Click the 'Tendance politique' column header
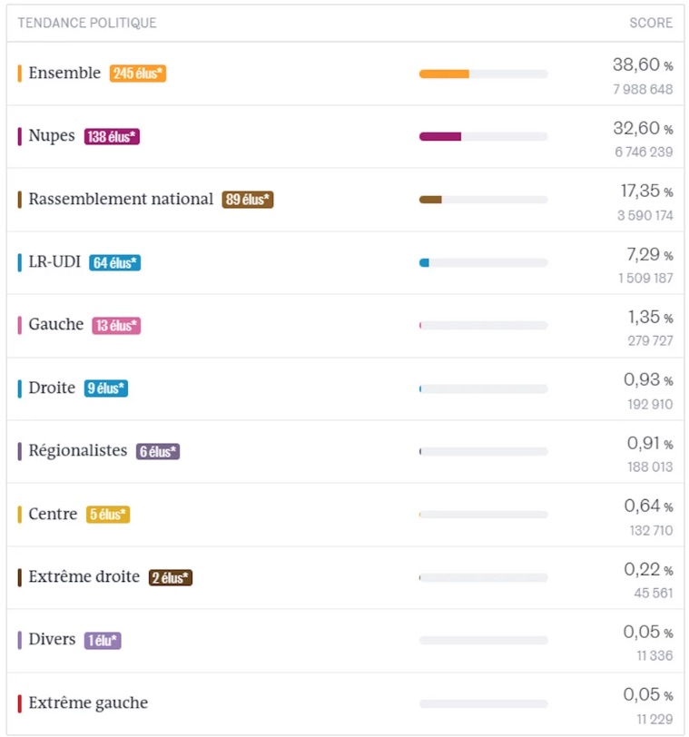This screenshot has height=737, width=689. click(x=87, y=23)
